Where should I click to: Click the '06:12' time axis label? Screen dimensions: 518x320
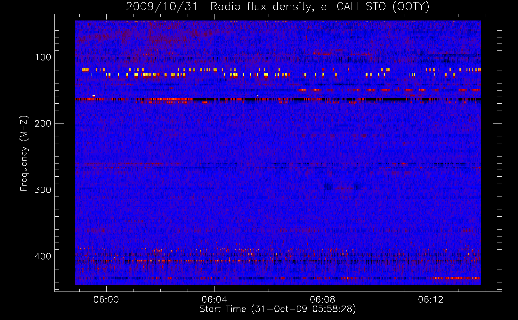coord(431,300)
